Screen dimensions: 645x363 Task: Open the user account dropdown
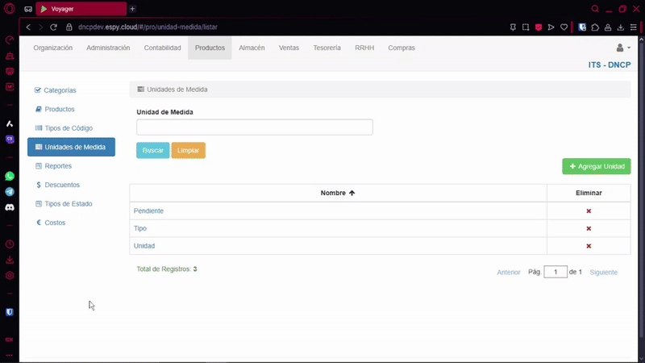pyautogui.click(x=622, y=48)
